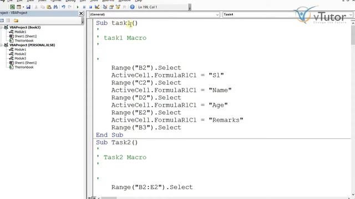Click the Range("C2").Select code line
The image size is (355, 199).
pos(146,82)
